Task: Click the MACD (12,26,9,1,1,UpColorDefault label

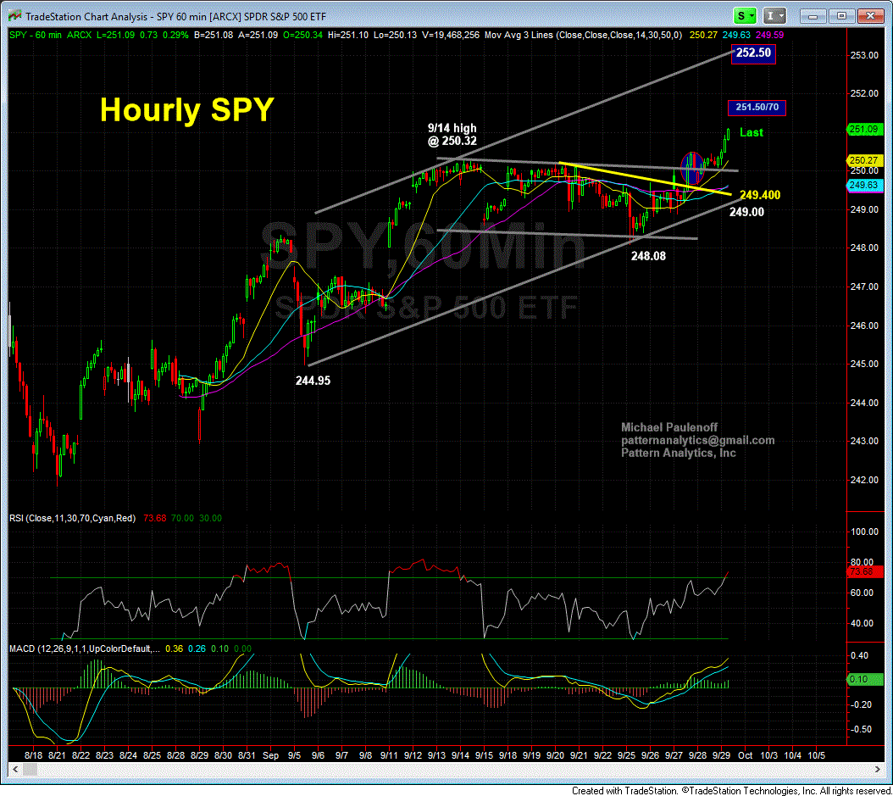Action: [x=84, y=649]
